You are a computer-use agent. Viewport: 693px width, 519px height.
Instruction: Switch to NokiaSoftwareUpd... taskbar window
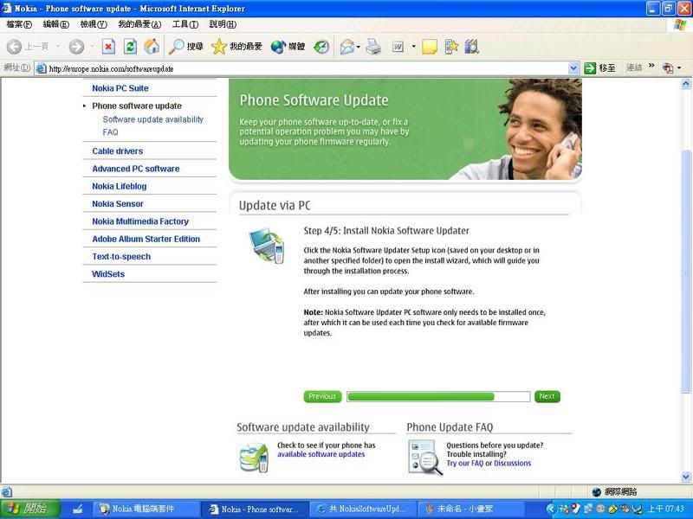[361, 509]
